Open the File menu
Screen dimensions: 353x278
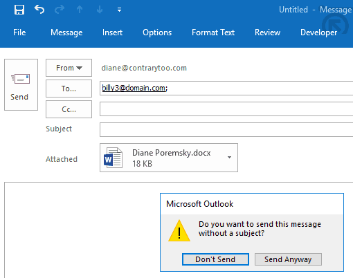coord(19,33)
